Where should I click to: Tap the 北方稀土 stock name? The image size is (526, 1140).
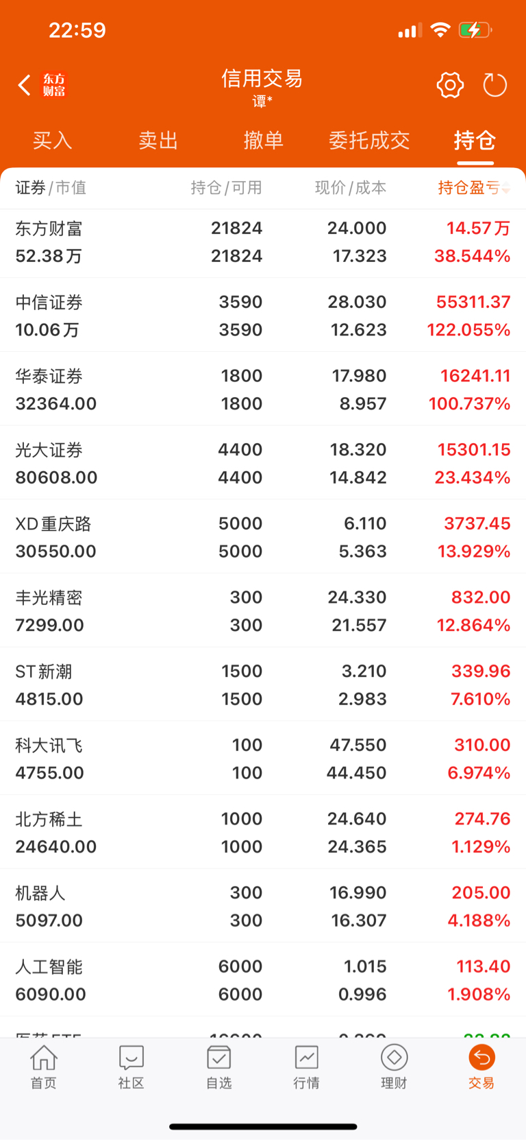pos(49,820)
